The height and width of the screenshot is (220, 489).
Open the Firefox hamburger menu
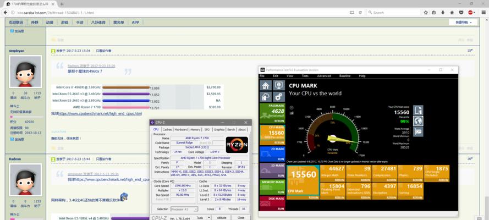point(483,13)
